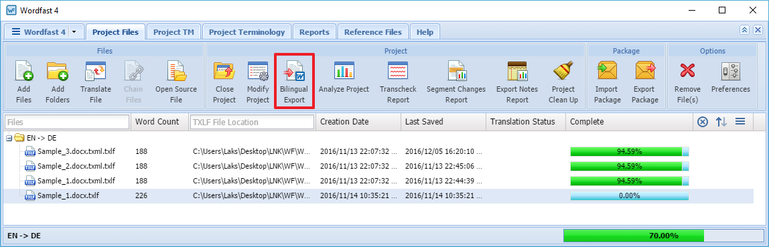Viewport: 769px width, 247px height.
Task: Click word count 226 cell
Action: 141,196
